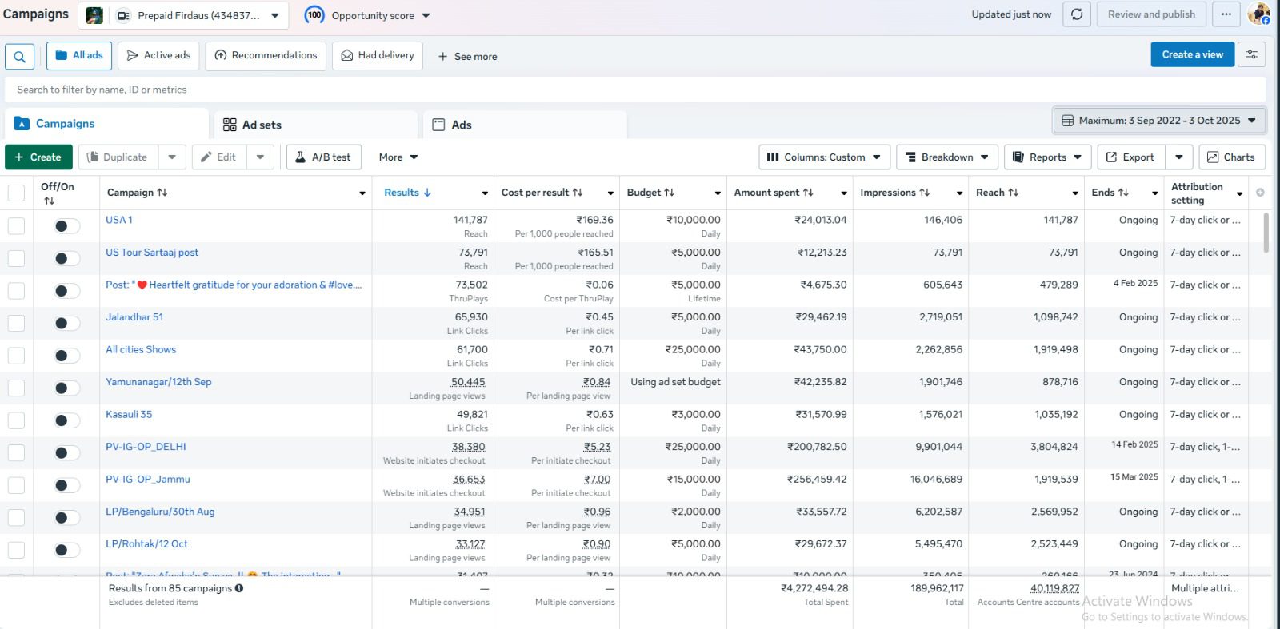Click the Opportunity score 100 badge
This screenshot has height=629, width=1280.
tap(315, 15)
